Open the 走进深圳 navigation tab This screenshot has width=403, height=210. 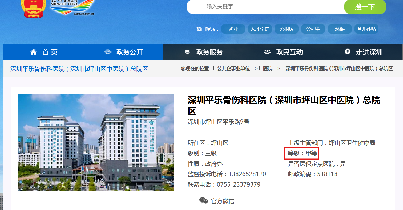pos(363,52)
